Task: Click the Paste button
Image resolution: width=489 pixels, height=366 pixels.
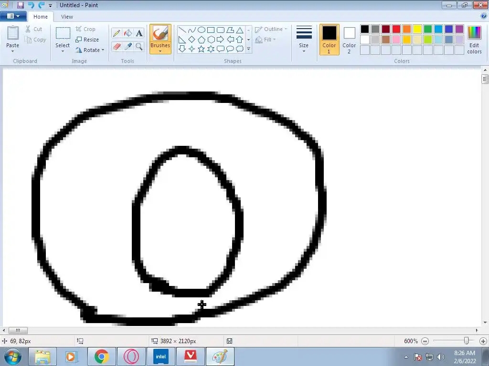Action: [x=13, y=37]
